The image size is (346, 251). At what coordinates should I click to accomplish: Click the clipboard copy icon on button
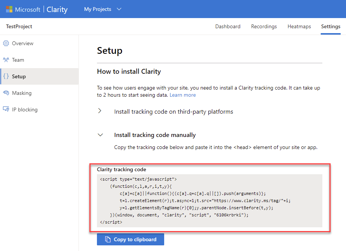click(108, 239)
